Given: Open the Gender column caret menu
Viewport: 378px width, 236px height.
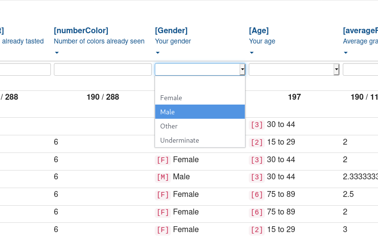Looking at the screenshot, I should [158, 53].
